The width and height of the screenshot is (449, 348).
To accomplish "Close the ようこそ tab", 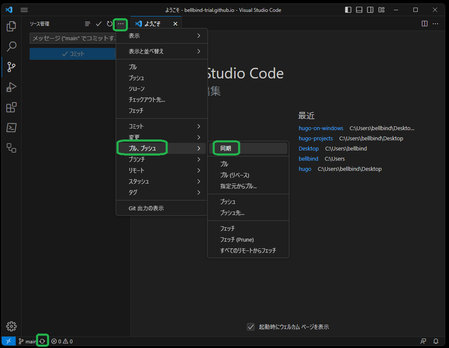I will (x=175, y=24).
